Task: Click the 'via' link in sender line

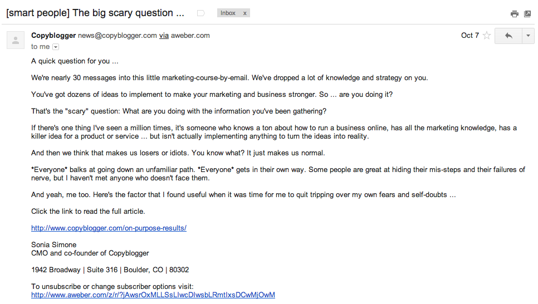Action: [164, 36]
